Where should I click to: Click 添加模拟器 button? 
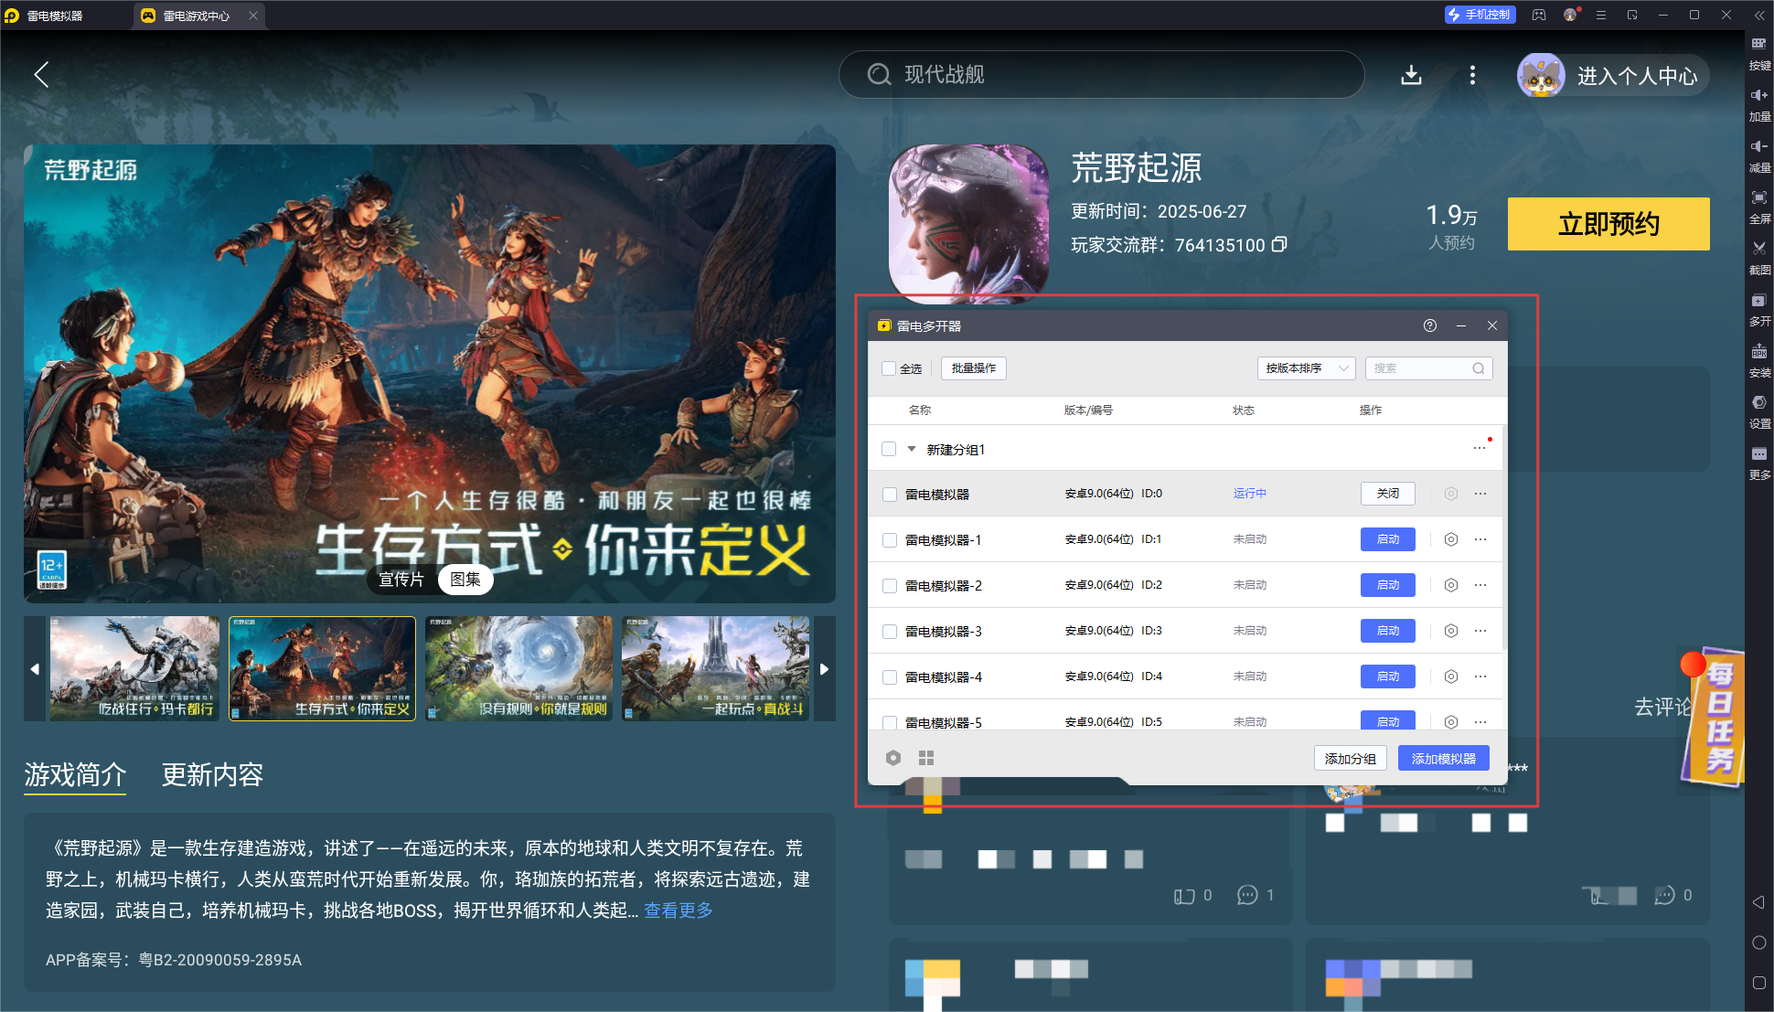[1444, 759]
